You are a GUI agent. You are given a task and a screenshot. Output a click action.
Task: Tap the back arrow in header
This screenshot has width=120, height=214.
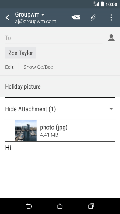coord(8,18)
